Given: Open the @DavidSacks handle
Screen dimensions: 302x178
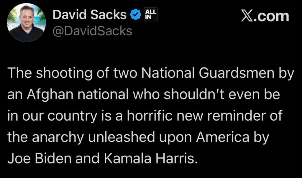Looking at the screenshot, I should coord(92,31).
